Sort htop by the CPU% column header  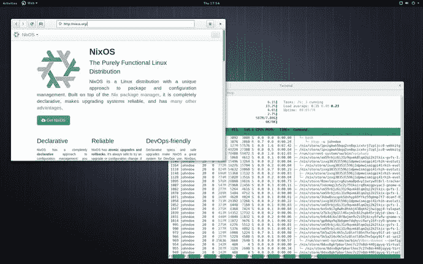259,130
